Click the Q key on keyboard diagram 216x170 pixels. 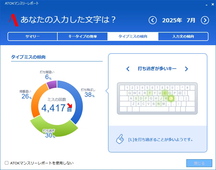pyautogui.click(x=130, y=93)
